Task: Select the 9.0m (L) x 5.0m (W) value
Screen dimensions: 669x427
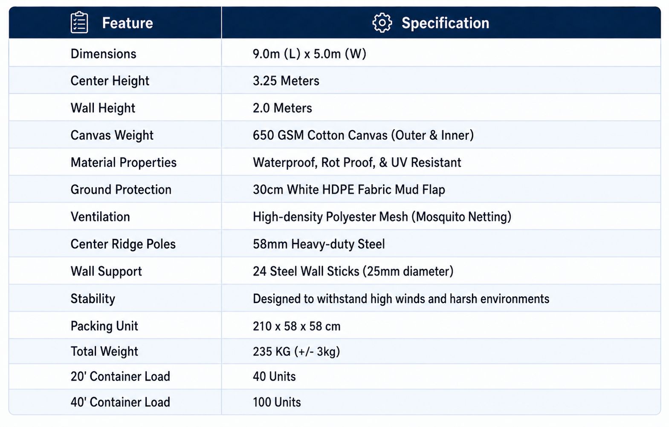Action: pyautogui.click(x=309, y=54)
